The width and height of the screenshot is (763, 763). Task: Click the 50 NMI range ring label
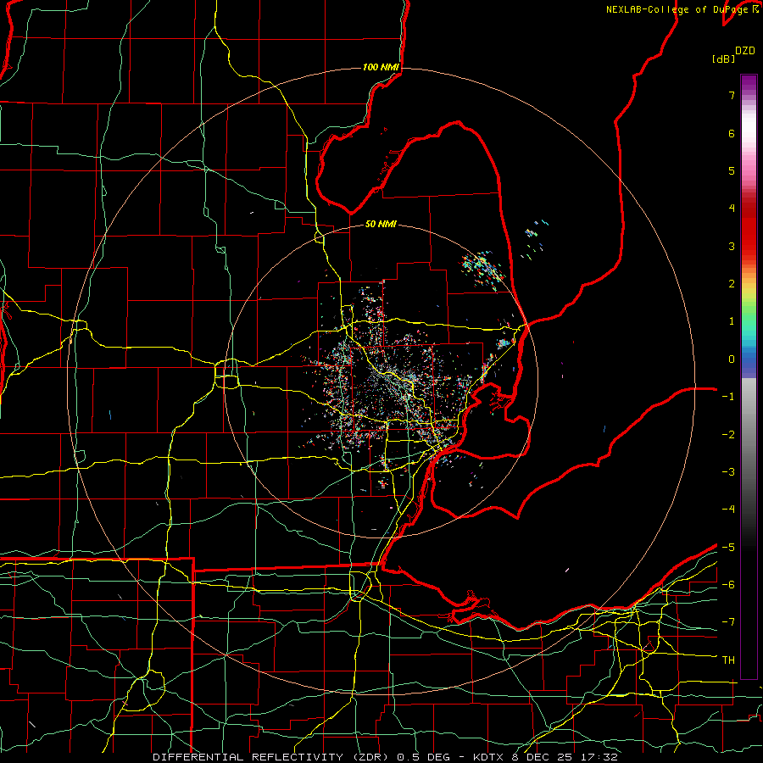coord(381,224)
